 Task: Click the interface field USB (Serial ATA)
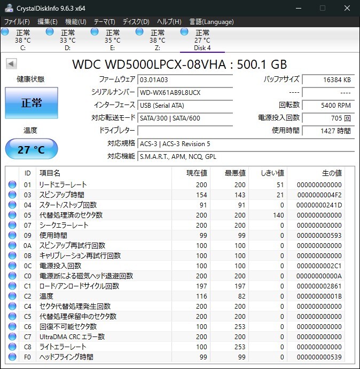point(185,105)
